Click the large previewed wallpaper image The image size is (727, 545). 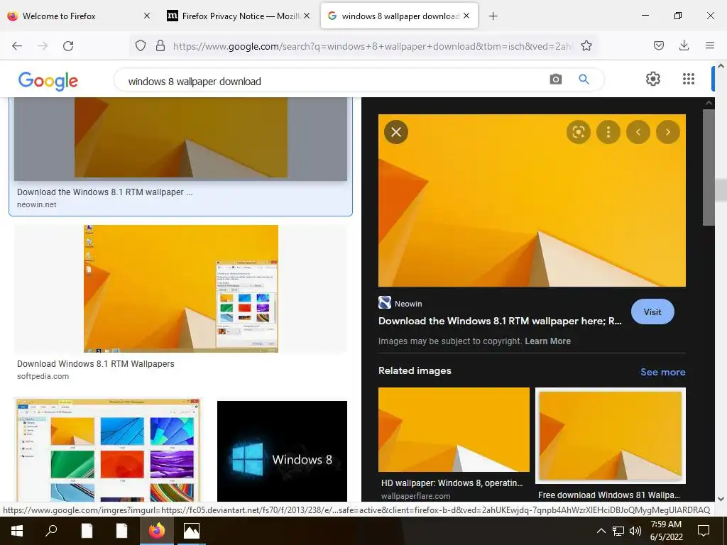coord(532,201)
